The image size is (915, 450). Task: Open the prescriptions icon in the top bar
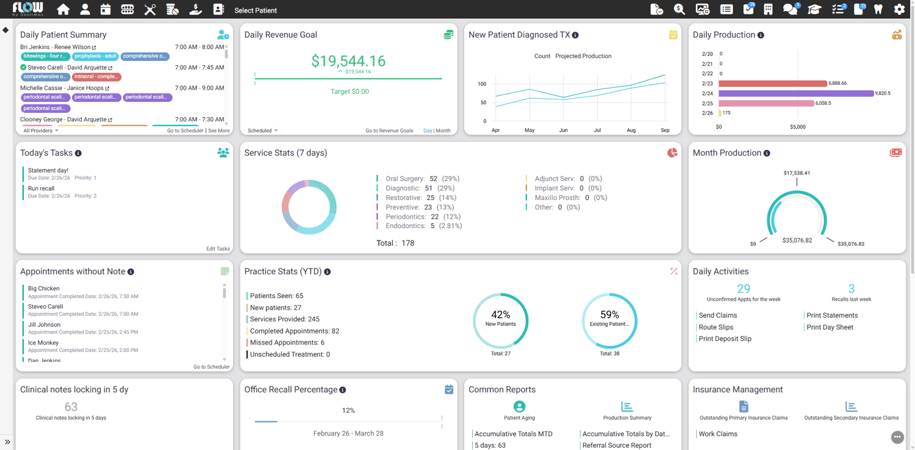pyautogui.click(x=173, y=9)
